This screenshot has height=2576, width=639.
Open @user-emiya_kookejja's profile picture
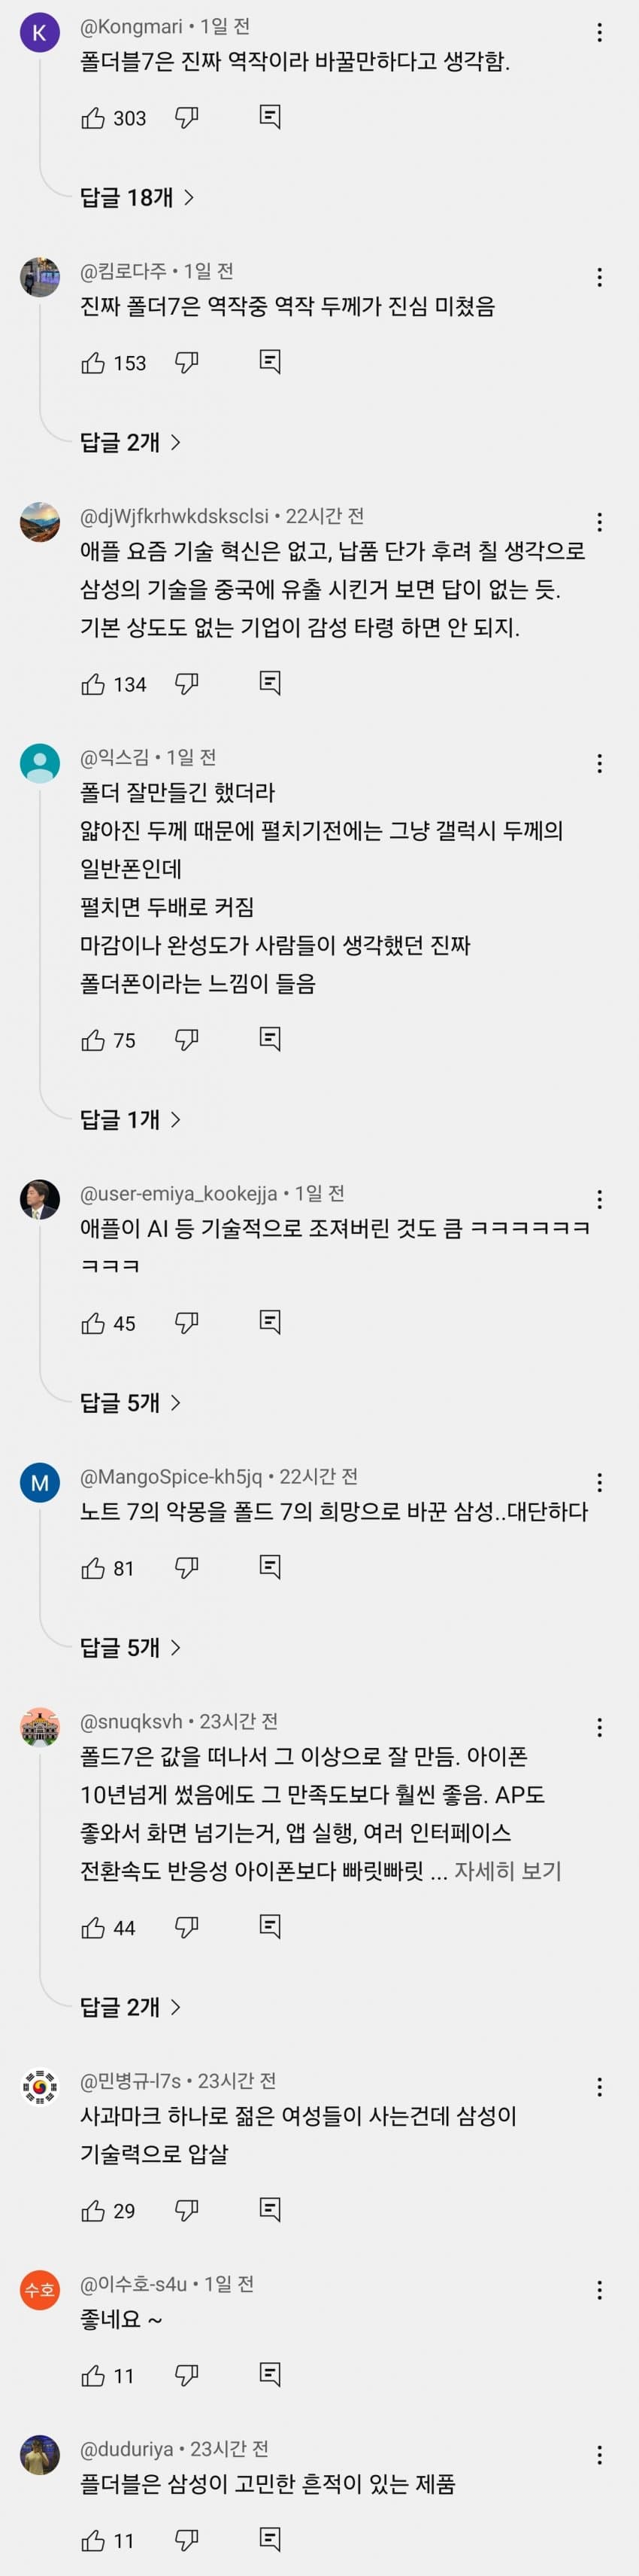(39, 1200)
